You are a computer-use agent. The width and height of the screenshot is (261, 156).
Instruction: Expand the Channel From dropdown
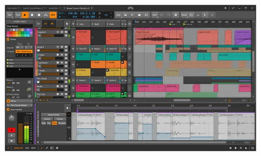(x=19, y=47)
